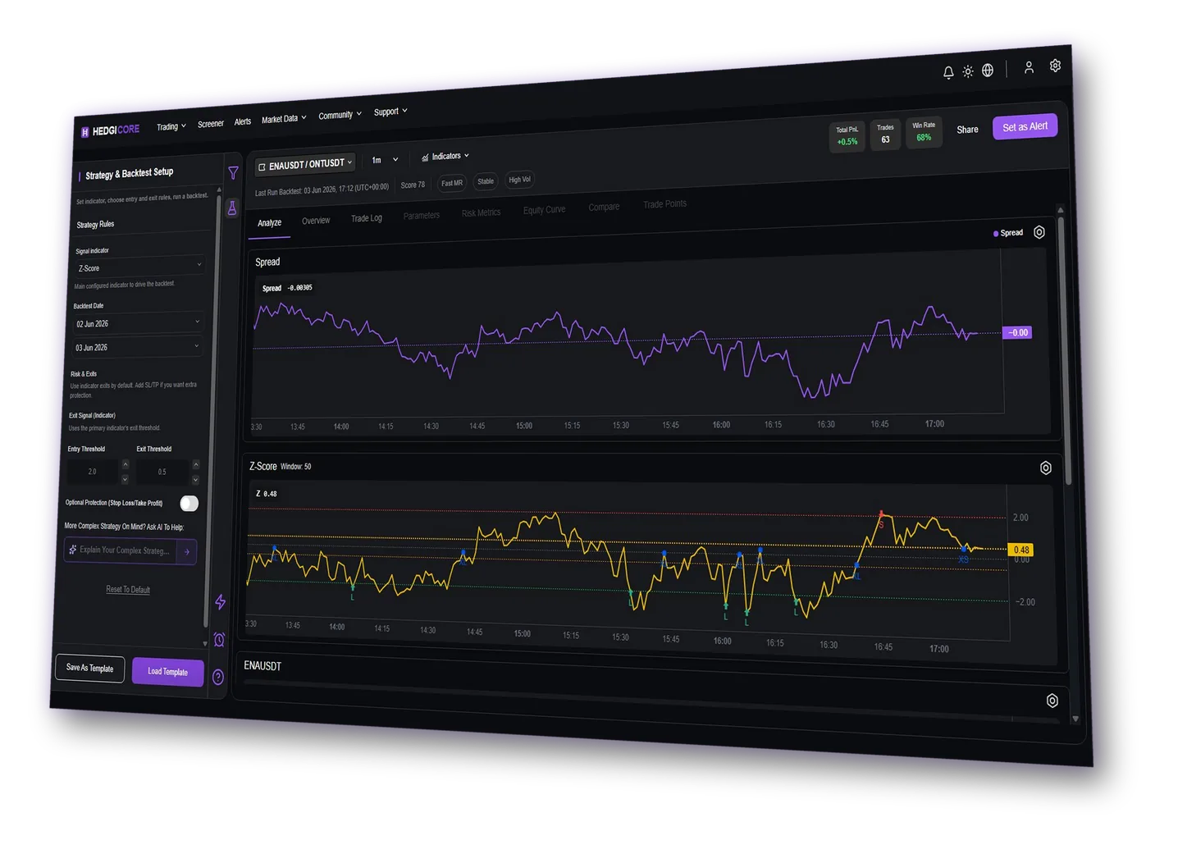Switch to the Overview tab
The image size is (1178, 863).
coord(316,221)
